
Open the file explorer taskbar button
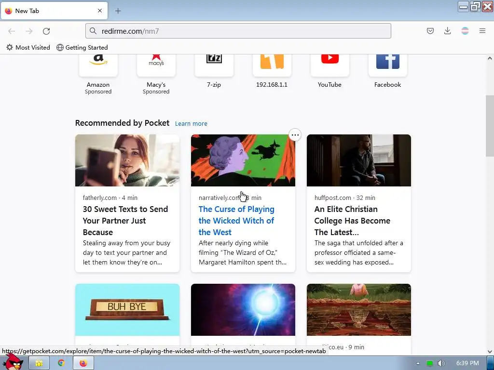pos(39,363)
